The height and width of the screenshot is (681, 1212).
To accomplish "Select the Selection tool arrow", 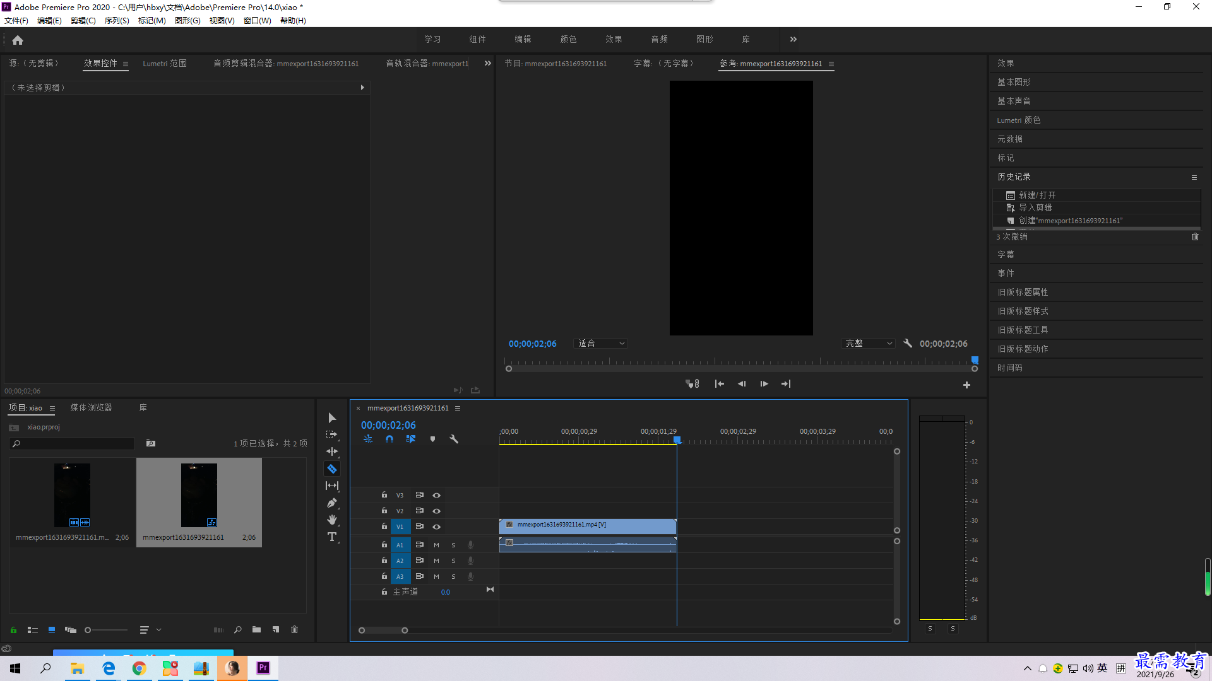I will [x=332, y=418].
